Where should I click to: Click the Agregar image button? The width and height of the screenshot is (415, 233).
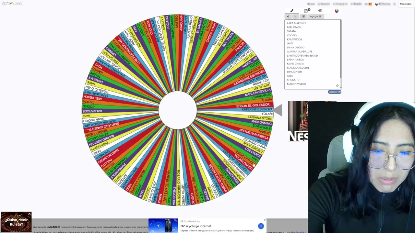(315, 17)
